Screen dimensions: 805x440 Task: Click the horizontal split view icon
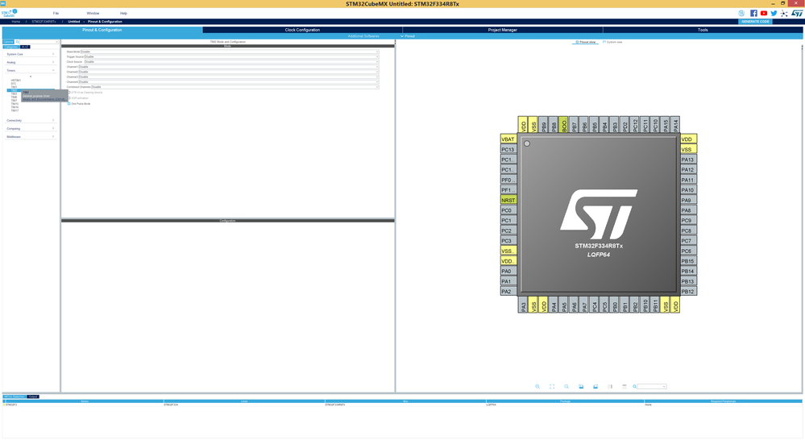624,387
